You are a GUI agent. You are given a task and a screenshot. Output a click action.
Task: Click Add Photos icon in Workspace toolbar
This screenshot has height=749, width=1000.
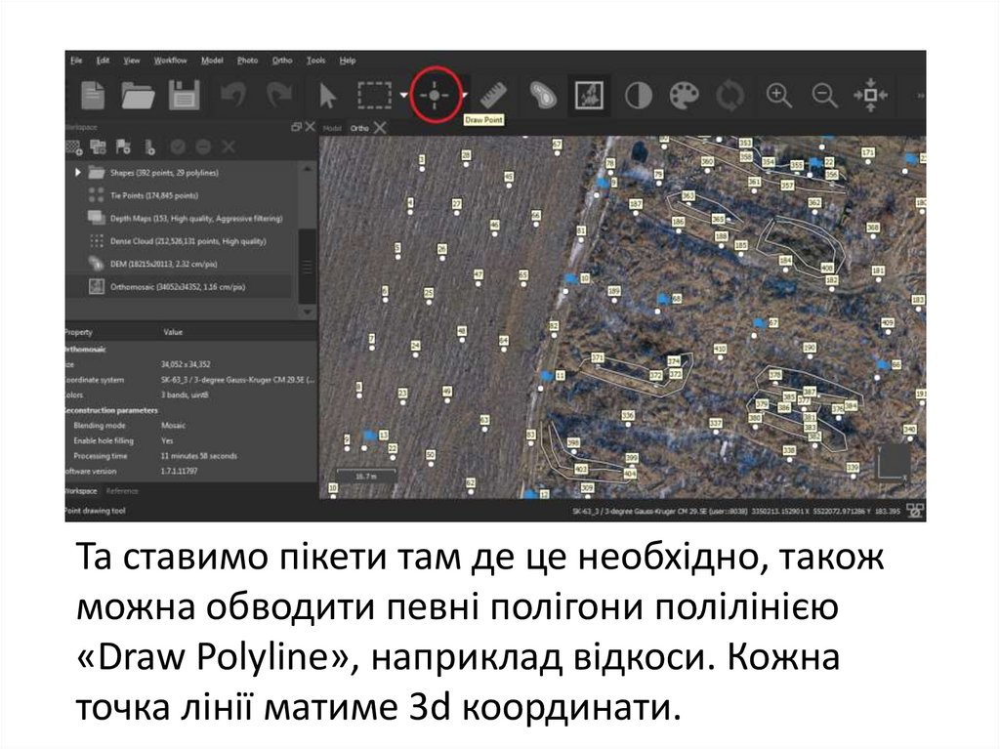point(99,147)
